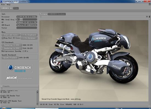
Task: Click the console scrollbar thumb
Action: coord(37,98)
